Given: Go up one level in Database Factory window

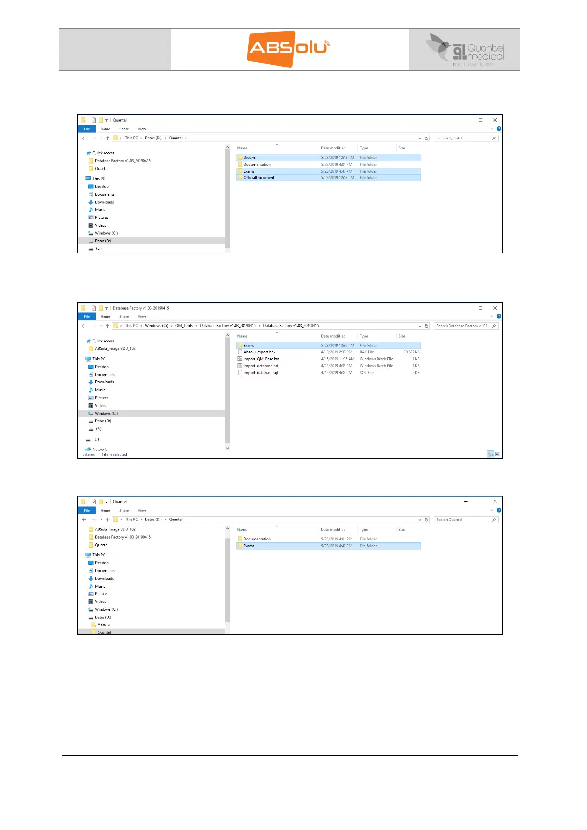Looking at the screenshot, I should [107, 326].
